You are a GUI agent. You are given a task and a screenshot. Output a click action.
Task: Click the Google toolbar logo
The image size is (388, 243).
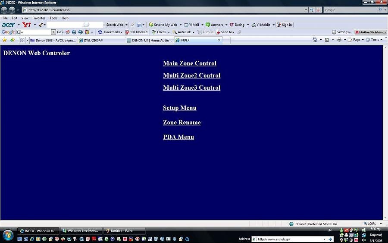point(8,32)
